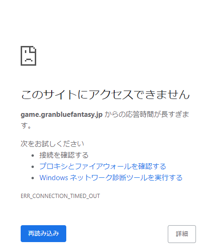Click the 次をお試しください label
This screenshot has width=219, height=251.
52,144
